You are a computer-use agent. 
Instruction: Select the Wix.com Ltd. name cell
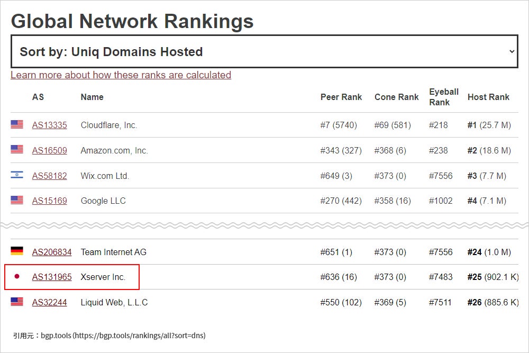[x=105, y=176]
